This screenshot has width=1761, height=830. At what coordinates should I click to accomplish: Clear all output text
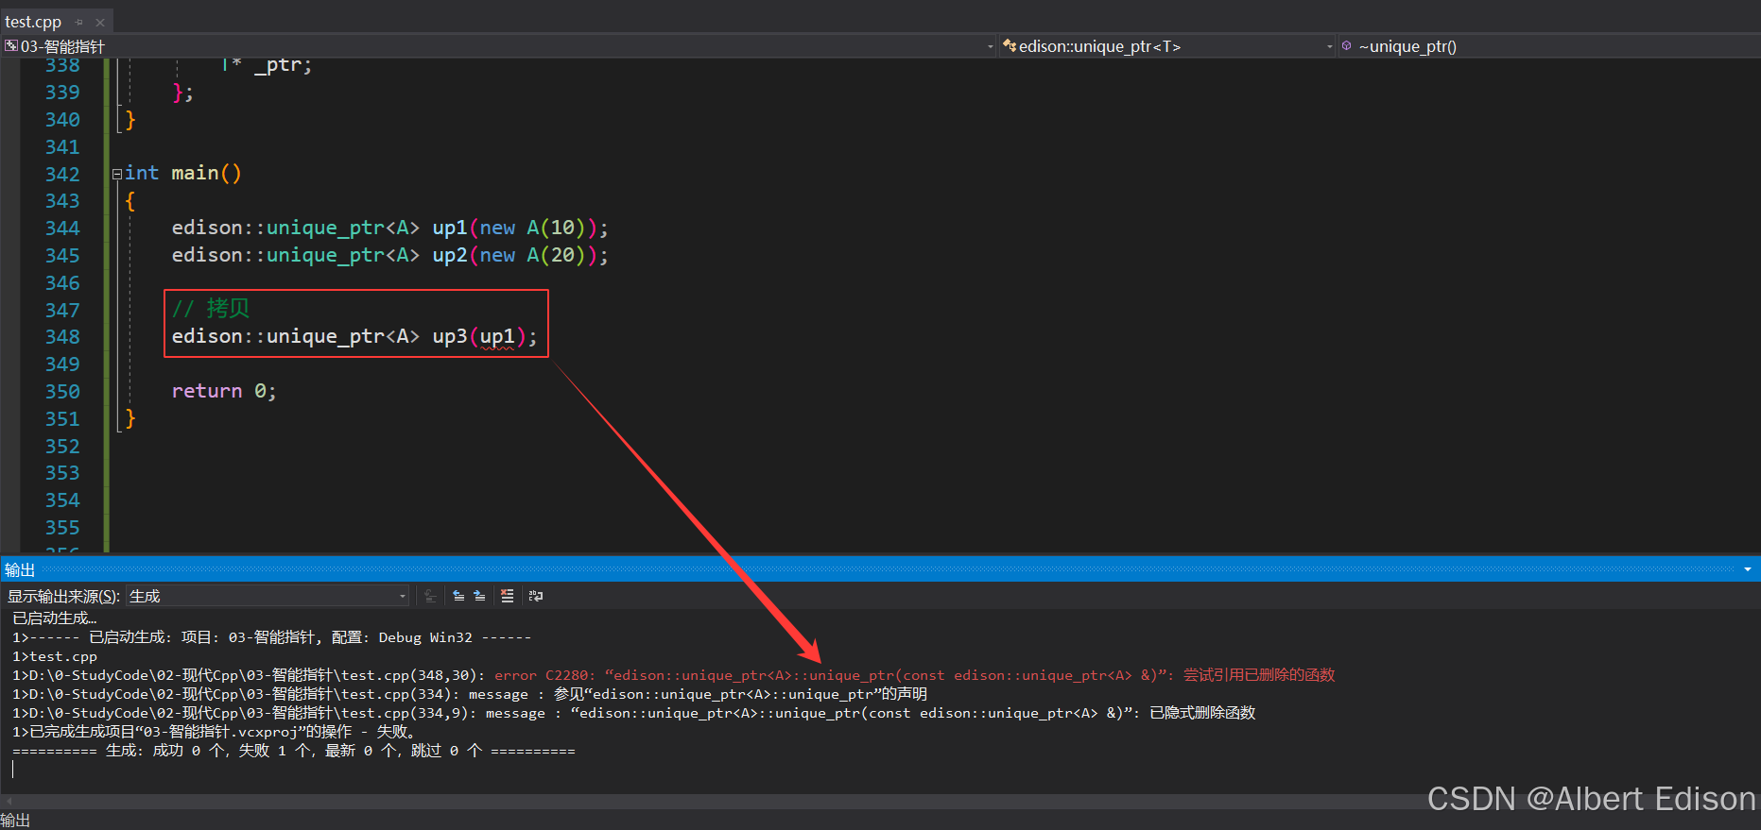pyautogui.click(x=508, y=596)
